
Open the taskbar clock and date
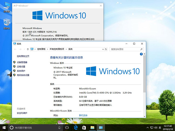click(x=168, y=128)
